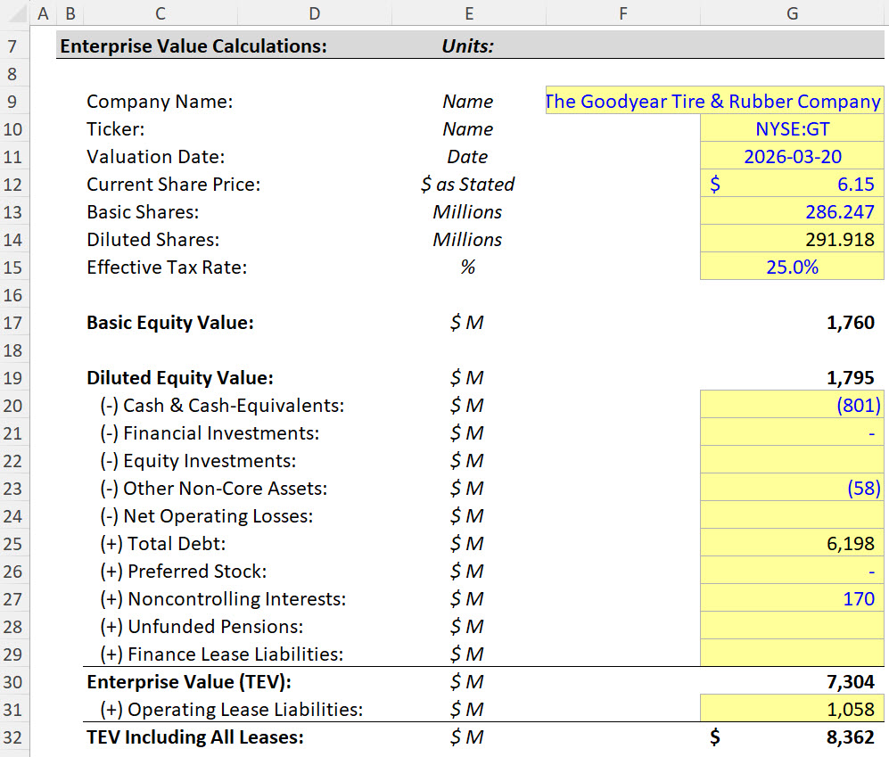Select the (801) cash cell
The image size is (889, 757).
[792, 405]
